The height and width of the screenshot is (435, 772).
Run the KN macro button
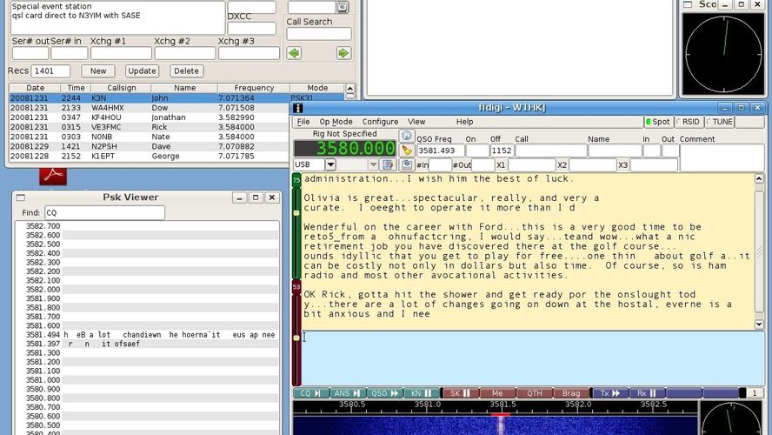tap(422, 393)
